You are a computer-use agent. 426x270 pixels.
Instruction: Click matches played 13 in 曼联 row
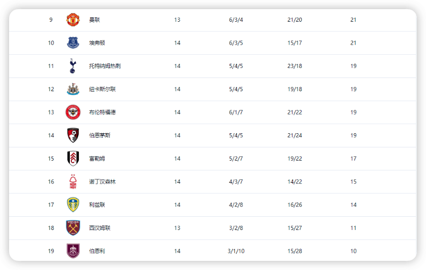tap(177, 20)
